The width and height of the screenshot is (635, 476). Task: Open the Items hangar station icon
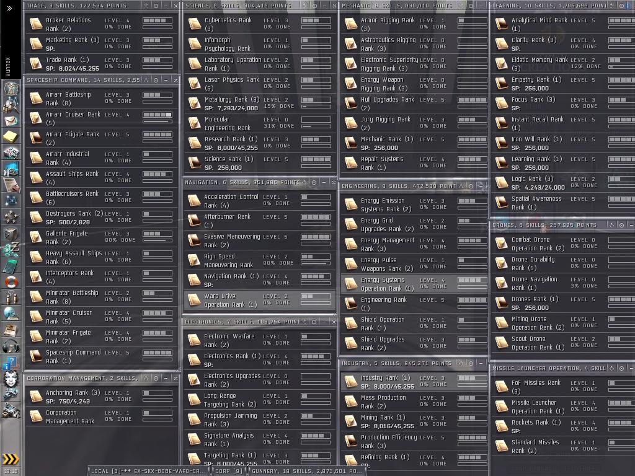point(11,410)
